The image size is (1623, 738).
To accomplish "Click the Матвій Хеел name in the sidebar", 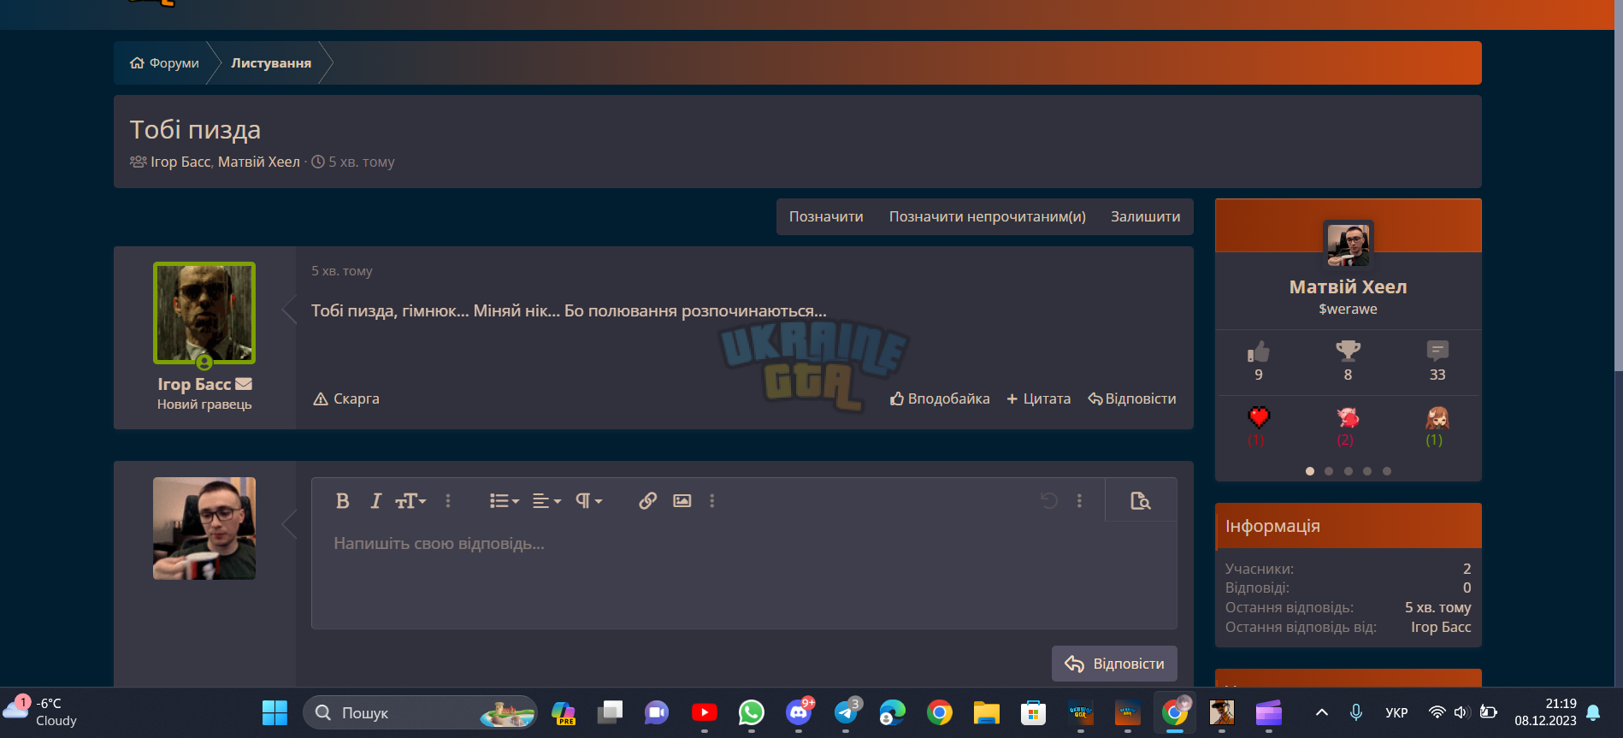I will (1348, 287).
